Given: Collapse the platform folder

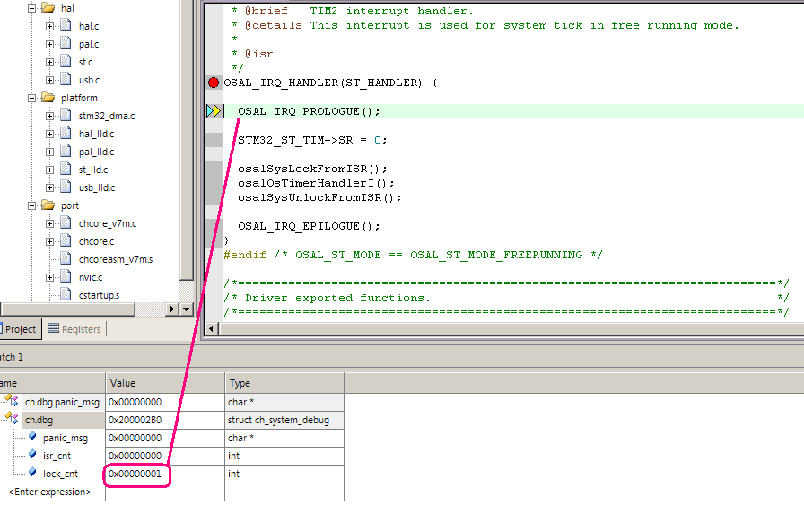Looking at the screenshot, I should tap(31, 98).
